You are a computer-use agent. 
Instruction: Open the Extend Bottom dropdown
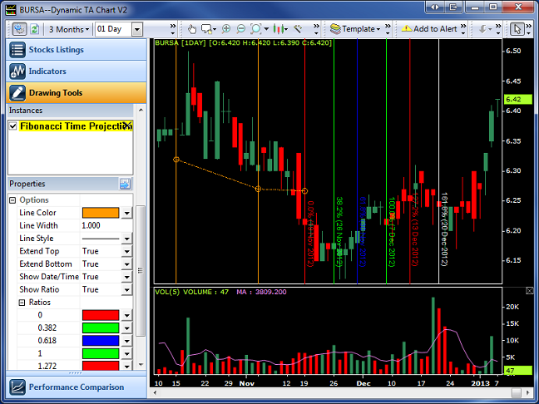126,264
